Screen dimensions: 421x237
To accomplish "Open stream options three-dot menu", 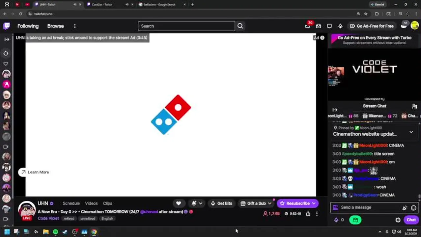I will click(317, 214).
